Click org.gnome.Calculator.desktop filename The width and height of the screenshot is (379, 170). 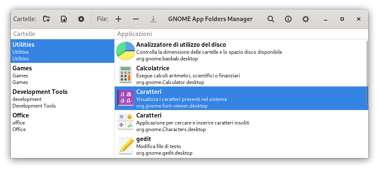pos(170,82)
